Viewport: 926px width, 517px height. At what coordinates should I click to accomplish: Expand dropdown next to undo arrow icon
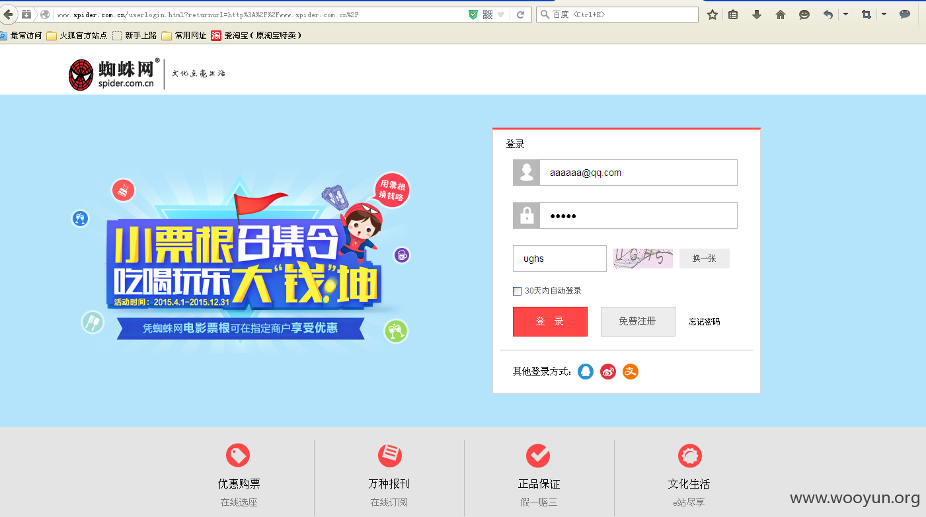[845, 14]
